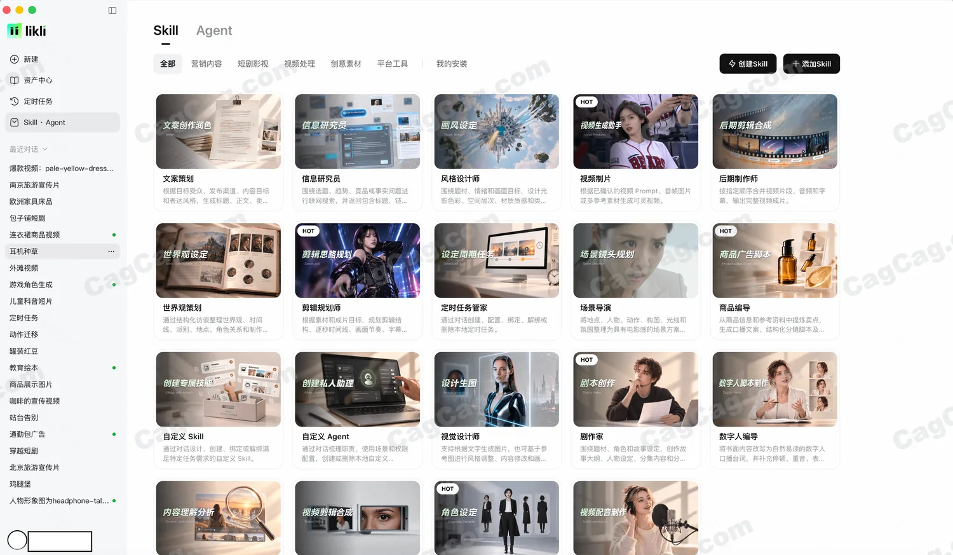Click the book icon beside 资产中心
The height and width of the screenshot is (555, 953).
pyautogui.click(x=15, y=80)
